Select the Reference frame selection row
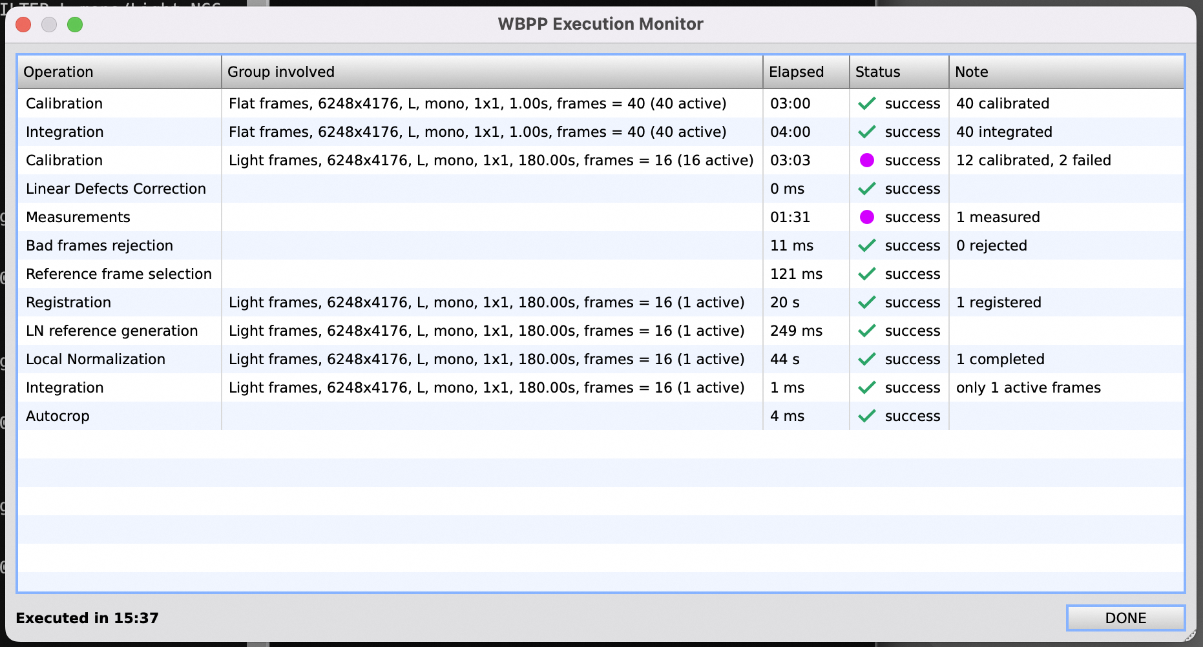1203x647 pixels. pos(119,274)
